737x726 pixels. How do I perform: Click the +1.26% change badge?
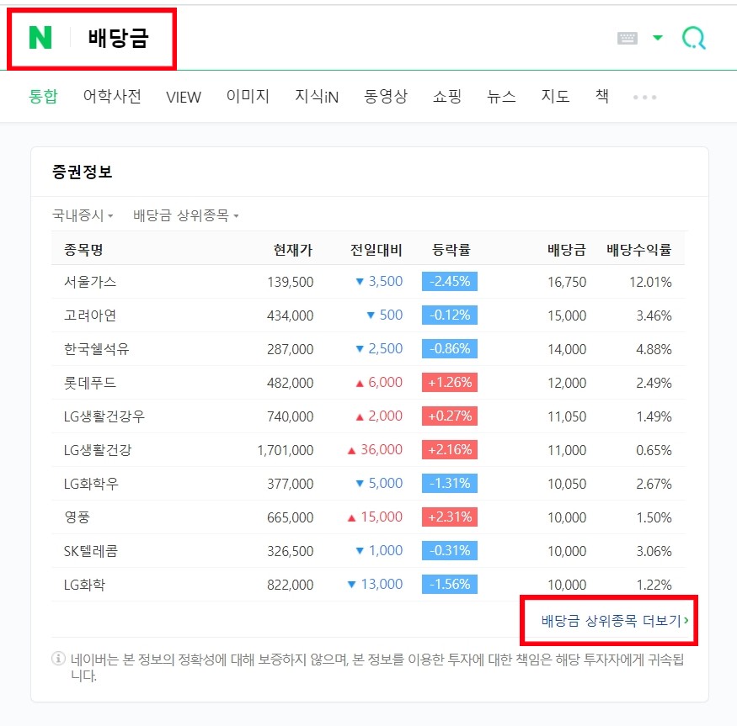450,382
